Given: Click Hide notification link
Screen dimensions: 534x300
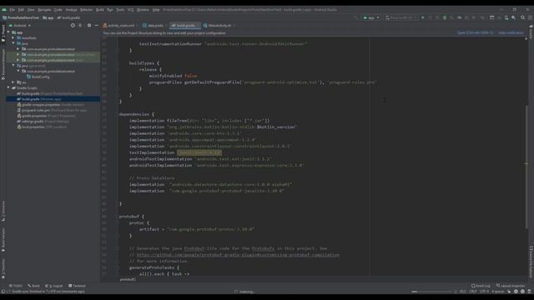Looking at the screenshot, I should tap(511, 33).
